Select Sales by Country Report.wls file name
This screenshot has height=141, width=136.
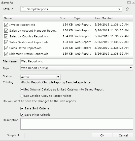[29, 36]
